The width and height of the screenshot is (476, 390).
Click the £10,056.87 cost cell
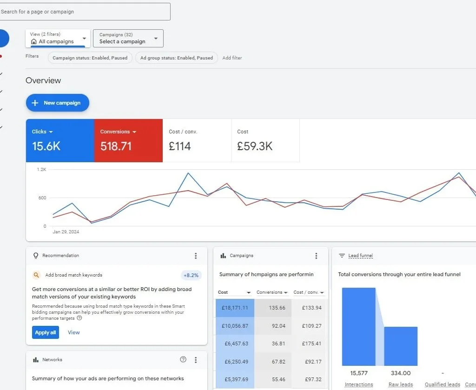tap(235, 326)
